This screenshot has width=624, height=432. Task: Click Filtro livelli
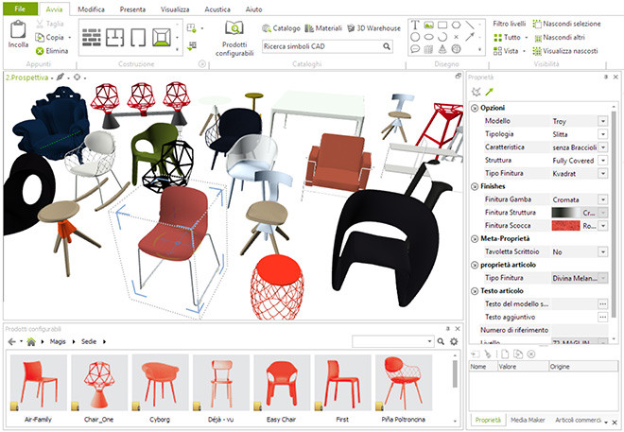(x=509, y=24)
